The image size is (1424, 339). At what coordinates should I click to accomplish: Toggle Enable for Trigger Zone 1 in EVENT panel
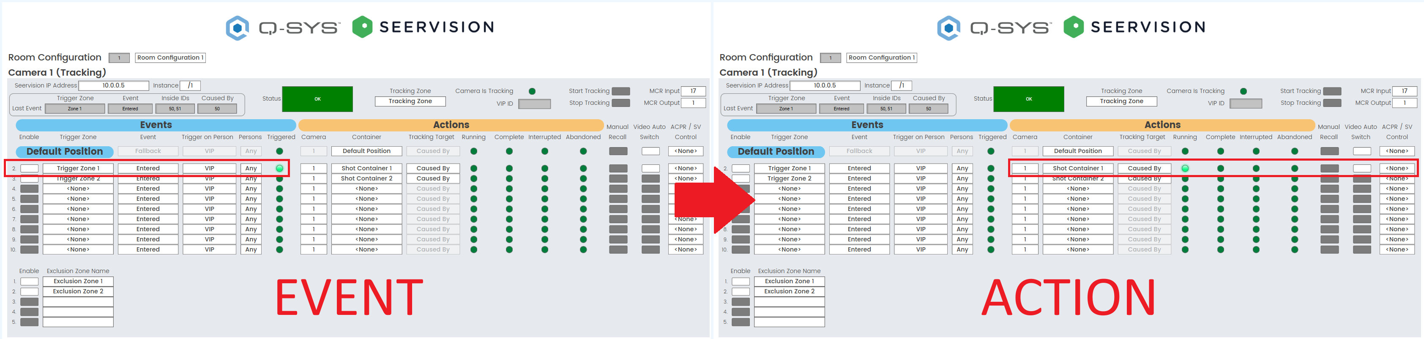(x=29, y=168)
